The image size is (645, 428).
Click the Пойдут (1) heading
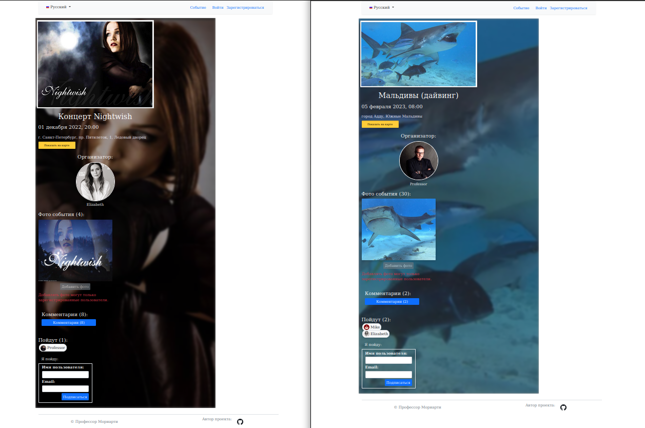53,340
